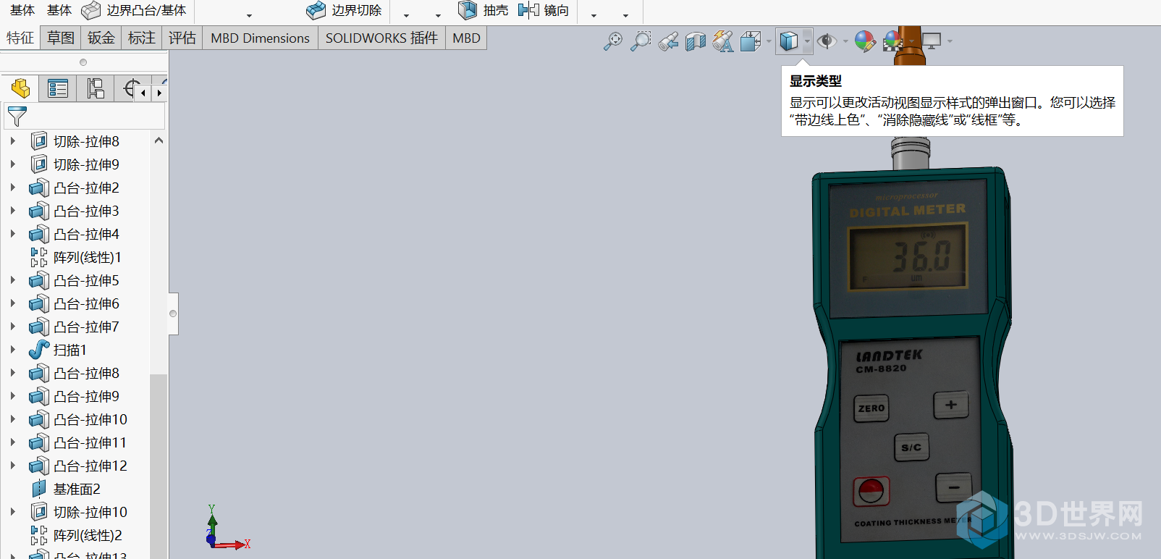Click the feature tree scroll-up arrow
Screen dimensions: 1161x559
pyautogui.click(x=159, y=140)
